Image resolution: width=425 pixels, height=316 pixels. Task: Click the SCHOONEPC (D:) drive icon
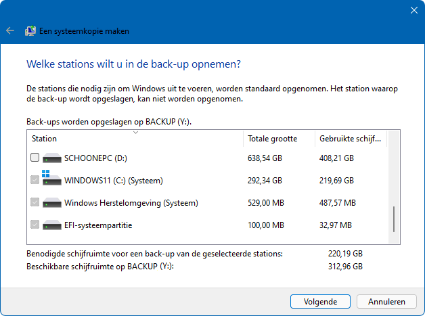[x=52, y=158]
